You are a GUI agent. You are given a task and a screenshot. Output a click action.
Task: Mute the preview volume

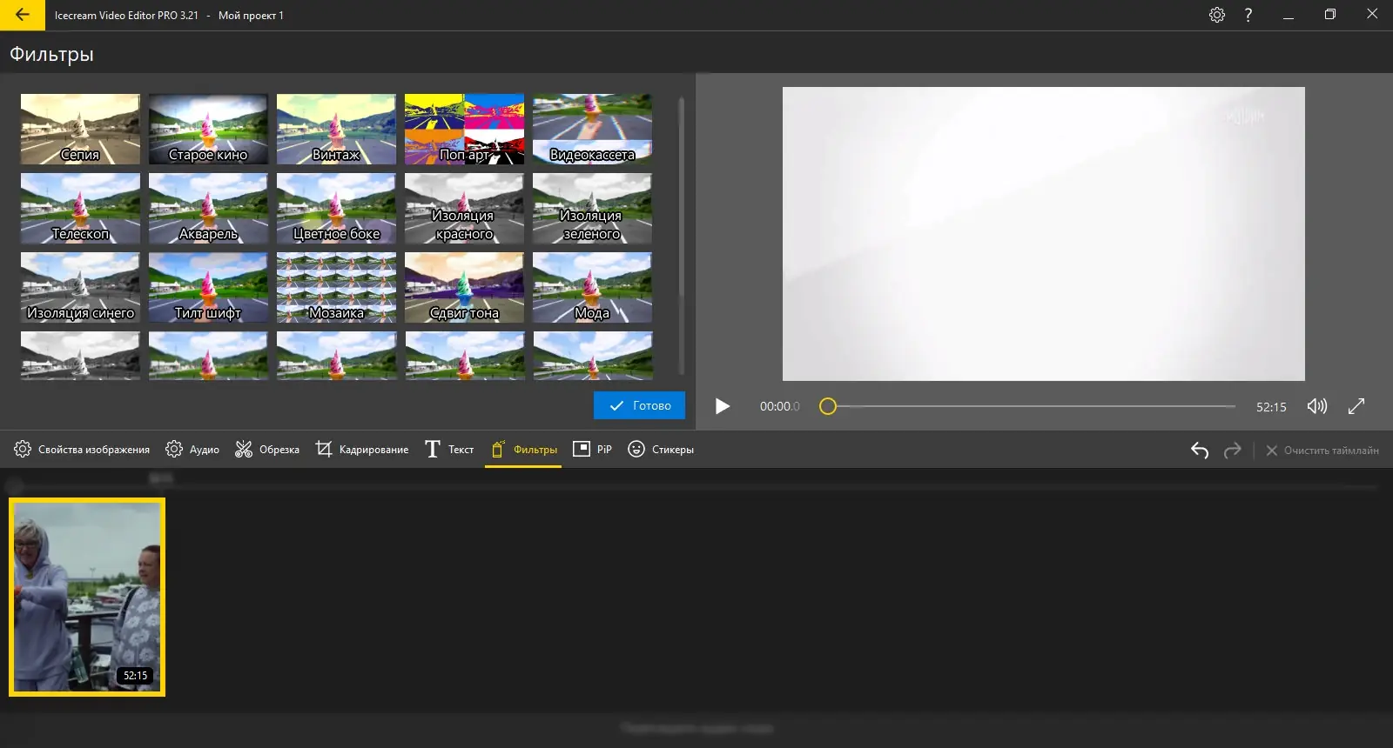pos(1317,406)
